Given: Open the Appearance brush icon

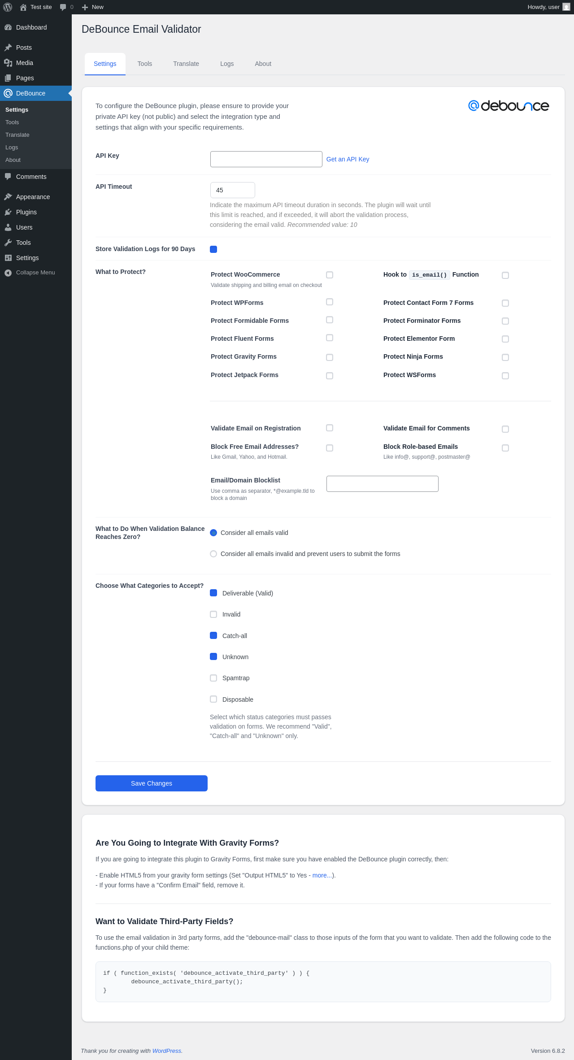Looking at the screenshot, I should pyautogui.click(x=8, y=197).
